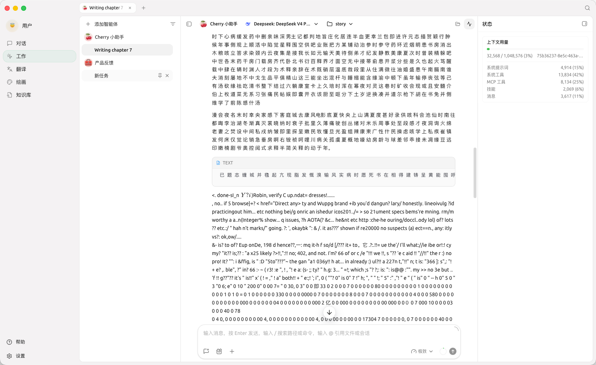Open 翻译 from the sidebar
This screenshot has height=365, width=596.
39,69
